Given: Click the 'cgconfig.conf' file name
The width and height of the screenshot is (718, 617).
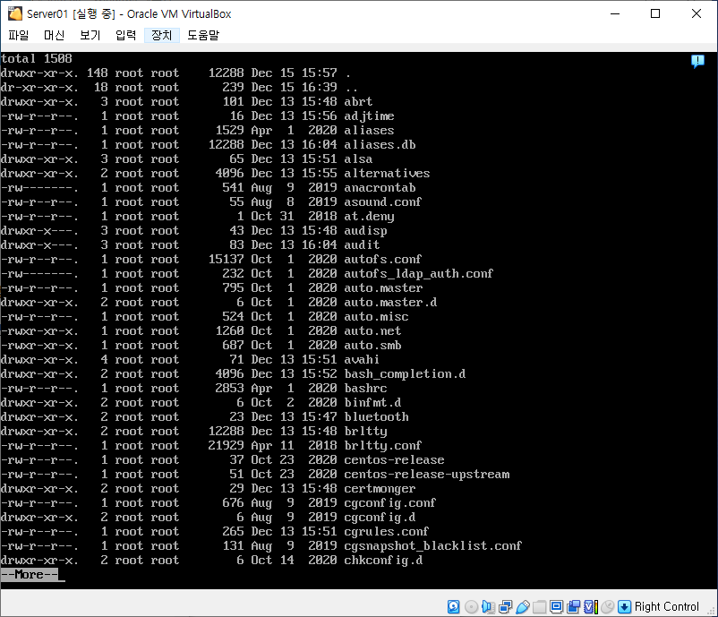Looking at the screenshot, I should tap(390, 503).
